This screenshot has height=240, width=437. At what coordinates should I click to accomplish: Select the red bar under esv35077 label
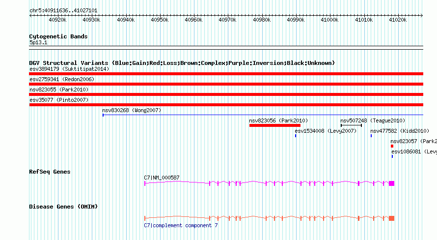tap(226, 105)
